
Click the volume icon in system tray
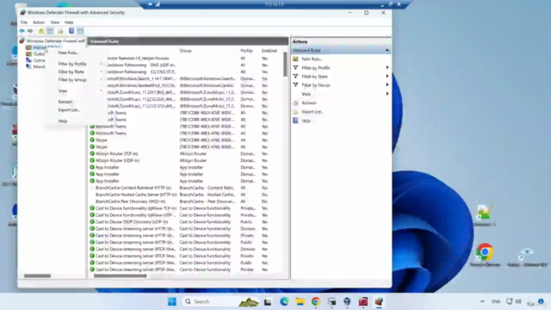pos(518,301)
